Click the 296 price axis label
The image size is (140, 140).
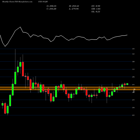point(133,77)
